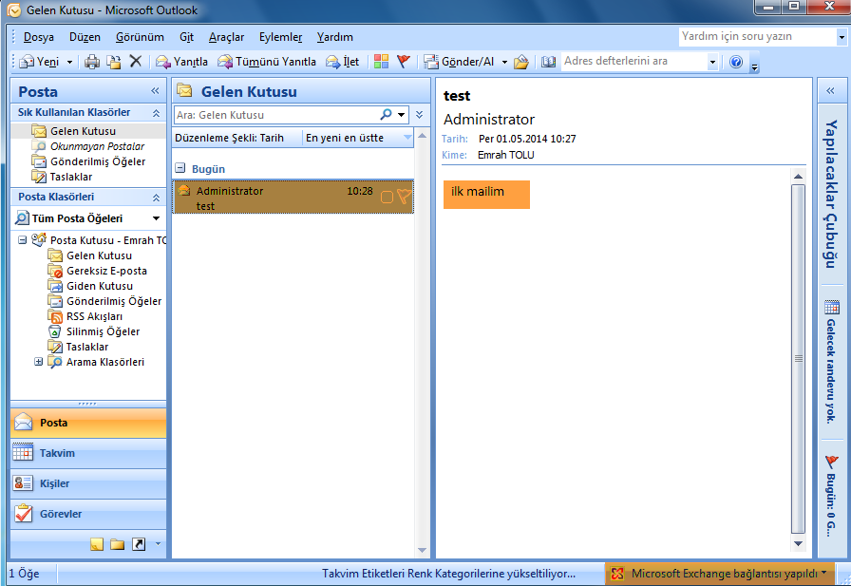The height and width of the screenshot is (586, 851).
Task: Open the Eylemler menu
Action: coord(280,37)
